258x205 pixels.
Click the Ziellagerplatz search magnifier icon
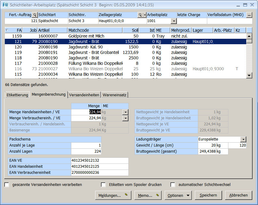point(140,15)
